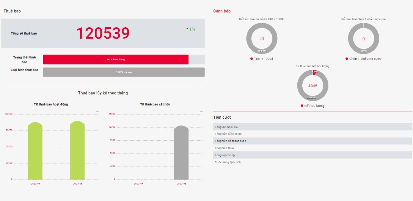
Task: Click the green up-arrow 1% growth indicator
Action: [191, 29]
